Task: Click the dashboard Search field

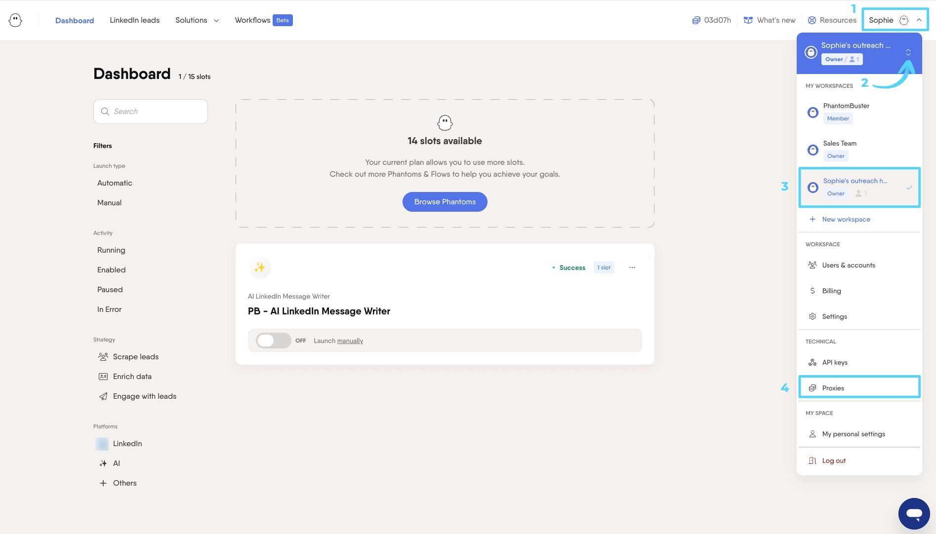Action: pyautogui.click(x=151, y=112)
